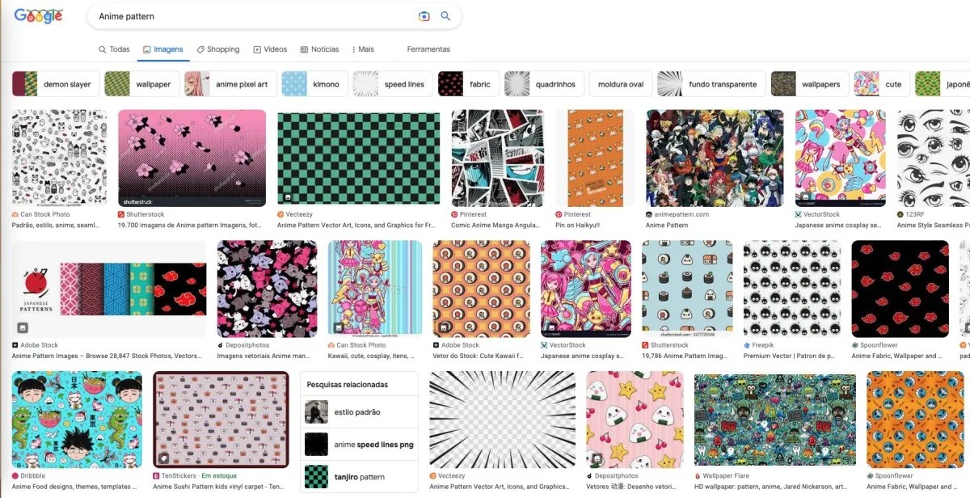Select the kimono filter chip
The width and height of the screenshot is (970, 498).
(x=315, y=84)
